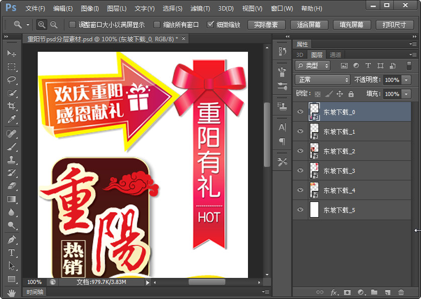Open the 文件(F) menu

[x=35, y=9]
